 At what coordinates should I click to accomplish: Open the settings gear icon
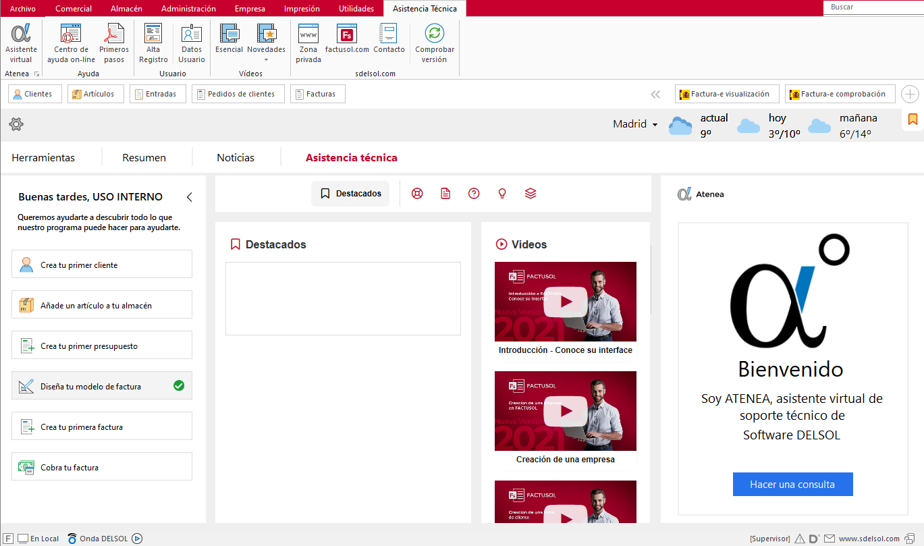pos(16,124)
